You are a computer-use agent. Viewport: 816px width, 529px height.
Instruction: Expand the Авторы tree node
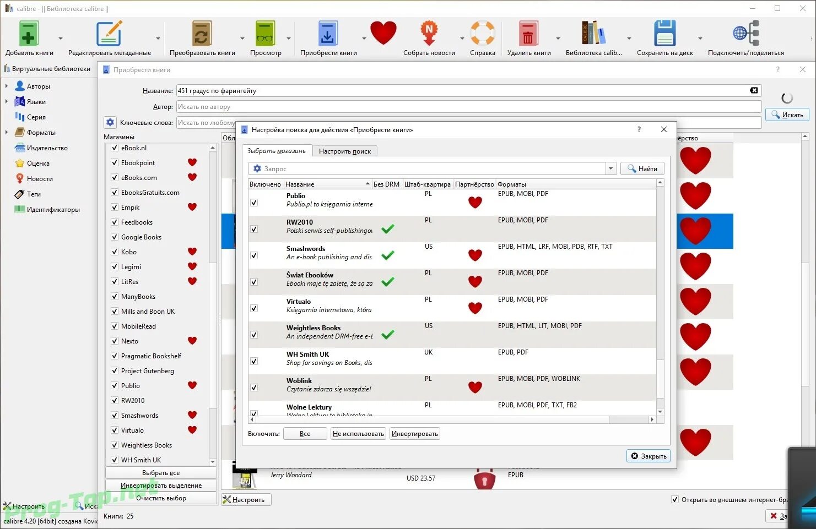point(7,86)
